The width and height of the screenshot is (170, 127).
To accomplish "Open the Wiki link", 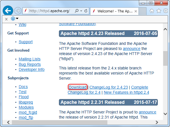I will click(x=22, y=25).
